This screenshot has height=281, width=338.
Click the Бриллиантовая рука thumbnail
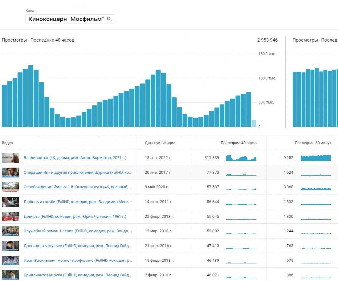tap(10, 275)
